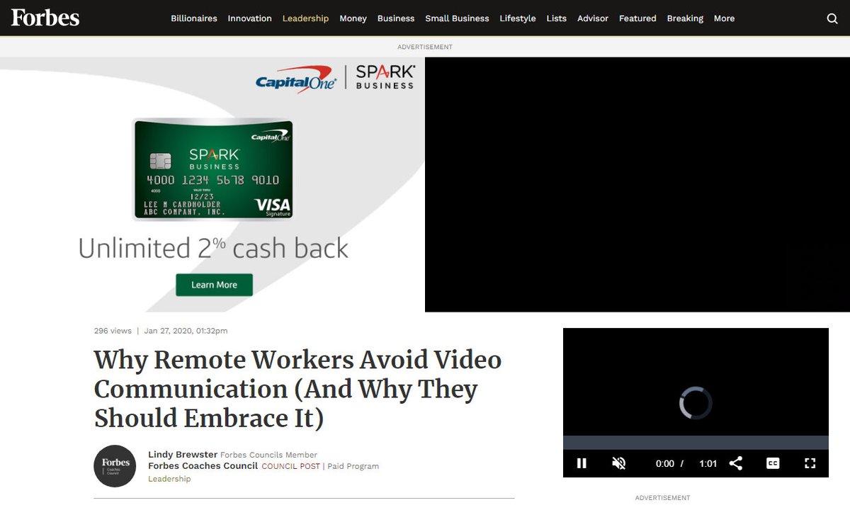Click the Unlimited 2% cash back text
The height and width of the screenshot is (510, 850).
pos(213,248)
